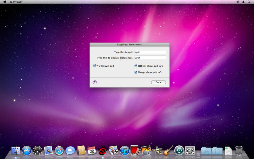Open iChat video bubble icon
The image size is (254, 159).
pos(70,150)
